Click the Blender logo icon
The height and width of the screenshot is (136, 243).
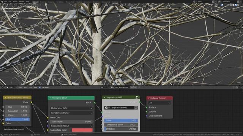[2, 2]
